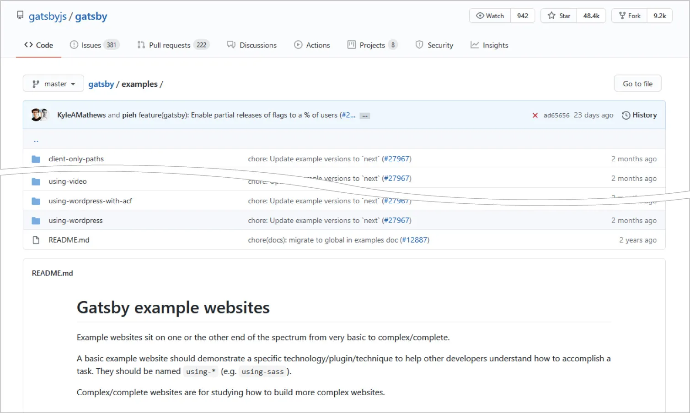
Task: Open commit hash ad65656
Action: click(x=556, y=115)
